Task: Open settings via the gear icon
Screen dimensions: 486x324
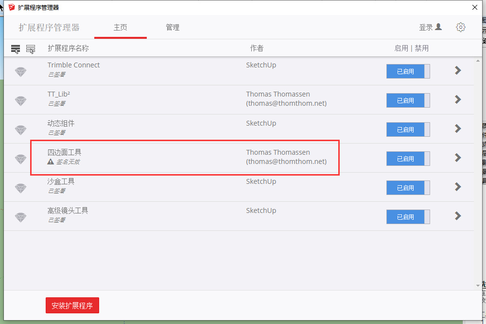Action: coord(461,27)
